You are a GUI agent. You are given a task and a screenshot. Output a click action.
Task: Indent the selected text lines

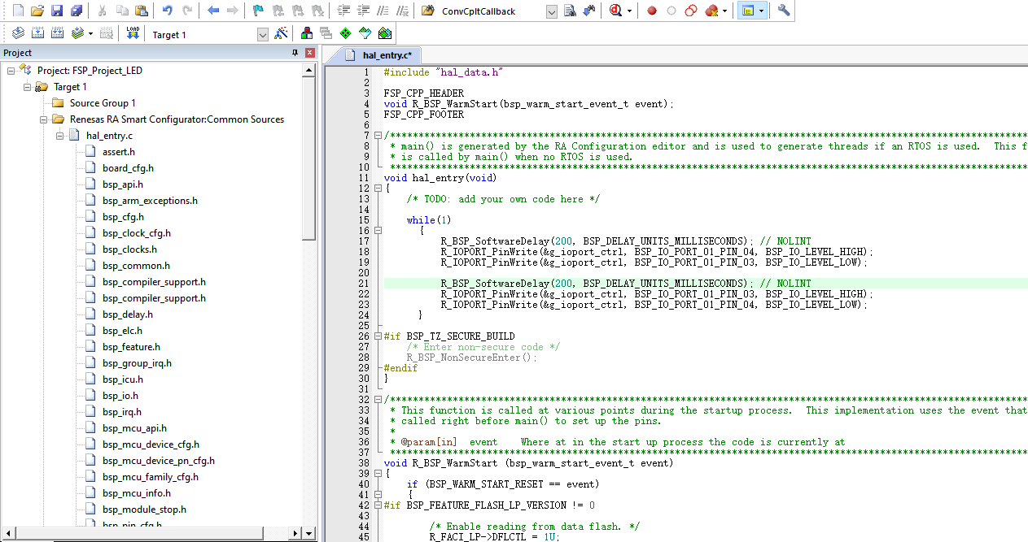point(343,11)
